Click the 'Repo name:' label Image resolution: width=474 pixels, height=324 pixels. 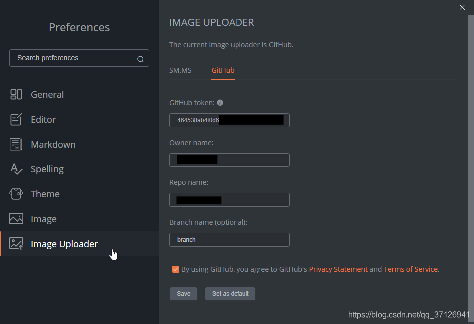[189, 182]
